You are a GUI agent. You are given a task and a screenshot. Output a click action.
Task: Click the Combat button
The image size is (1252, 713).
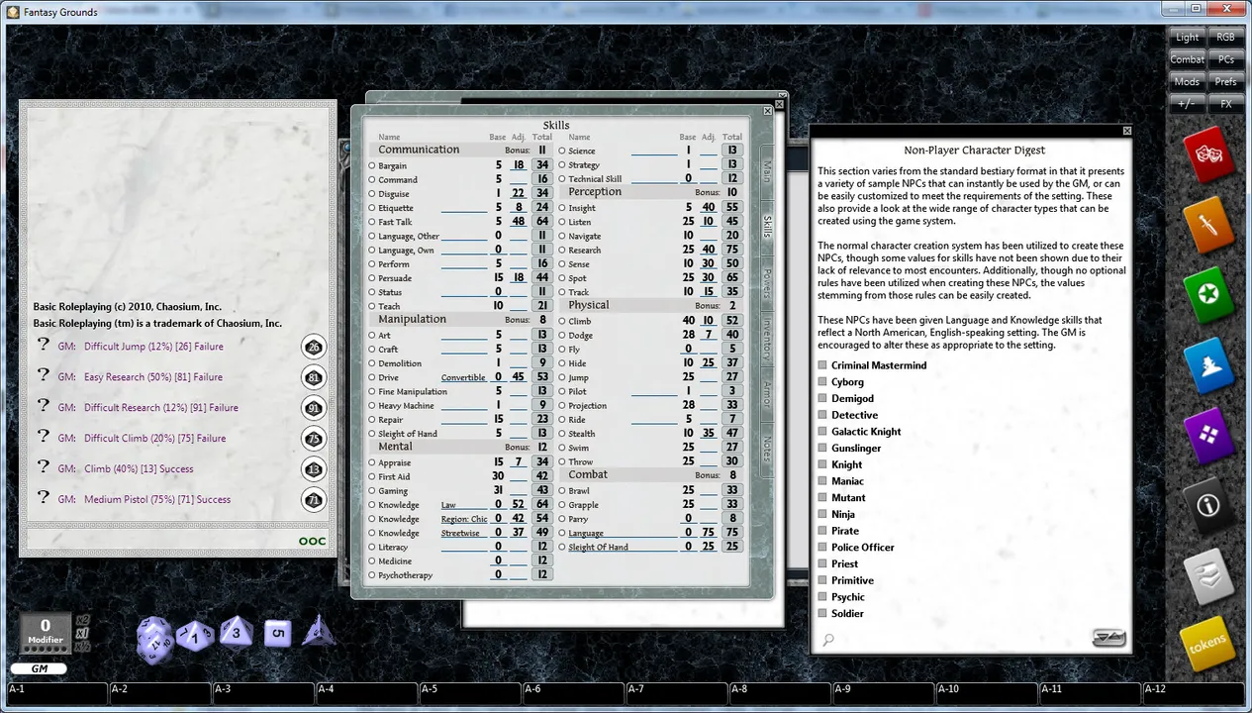[1187, 59]
